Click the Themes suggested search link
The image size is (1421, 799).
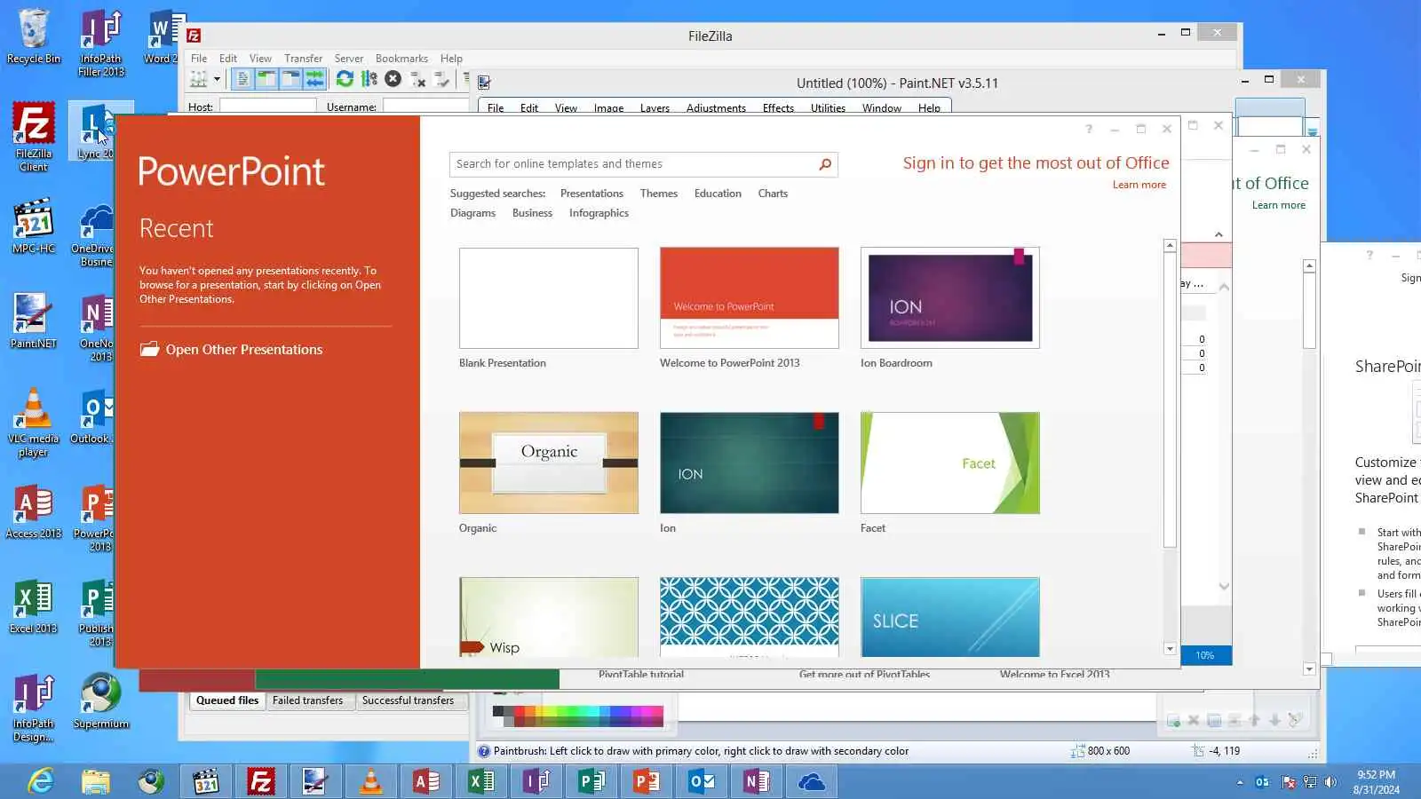[659, 194]
